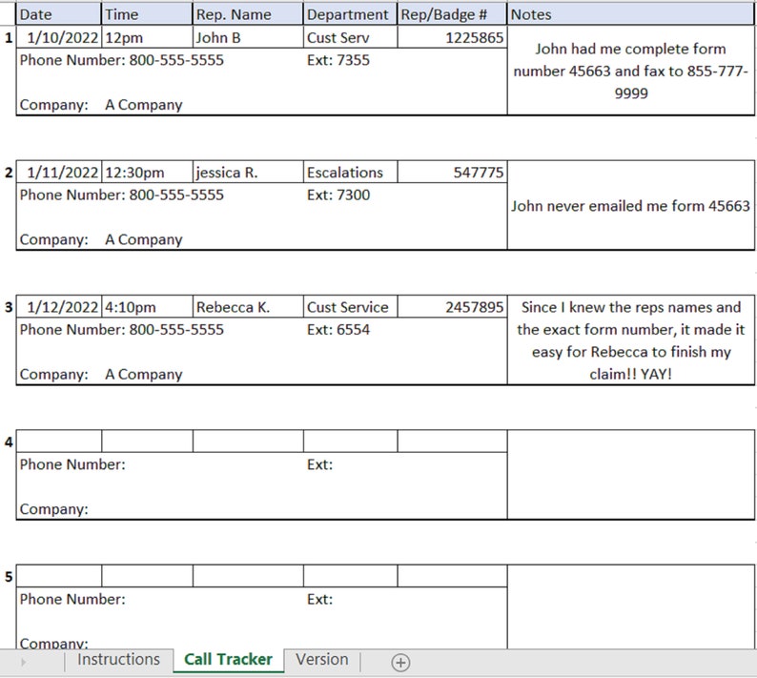Click notes mentioning fax to 855-777-9999
The width and height of the screenshot is (757, 678).
(x=631, y=71)
